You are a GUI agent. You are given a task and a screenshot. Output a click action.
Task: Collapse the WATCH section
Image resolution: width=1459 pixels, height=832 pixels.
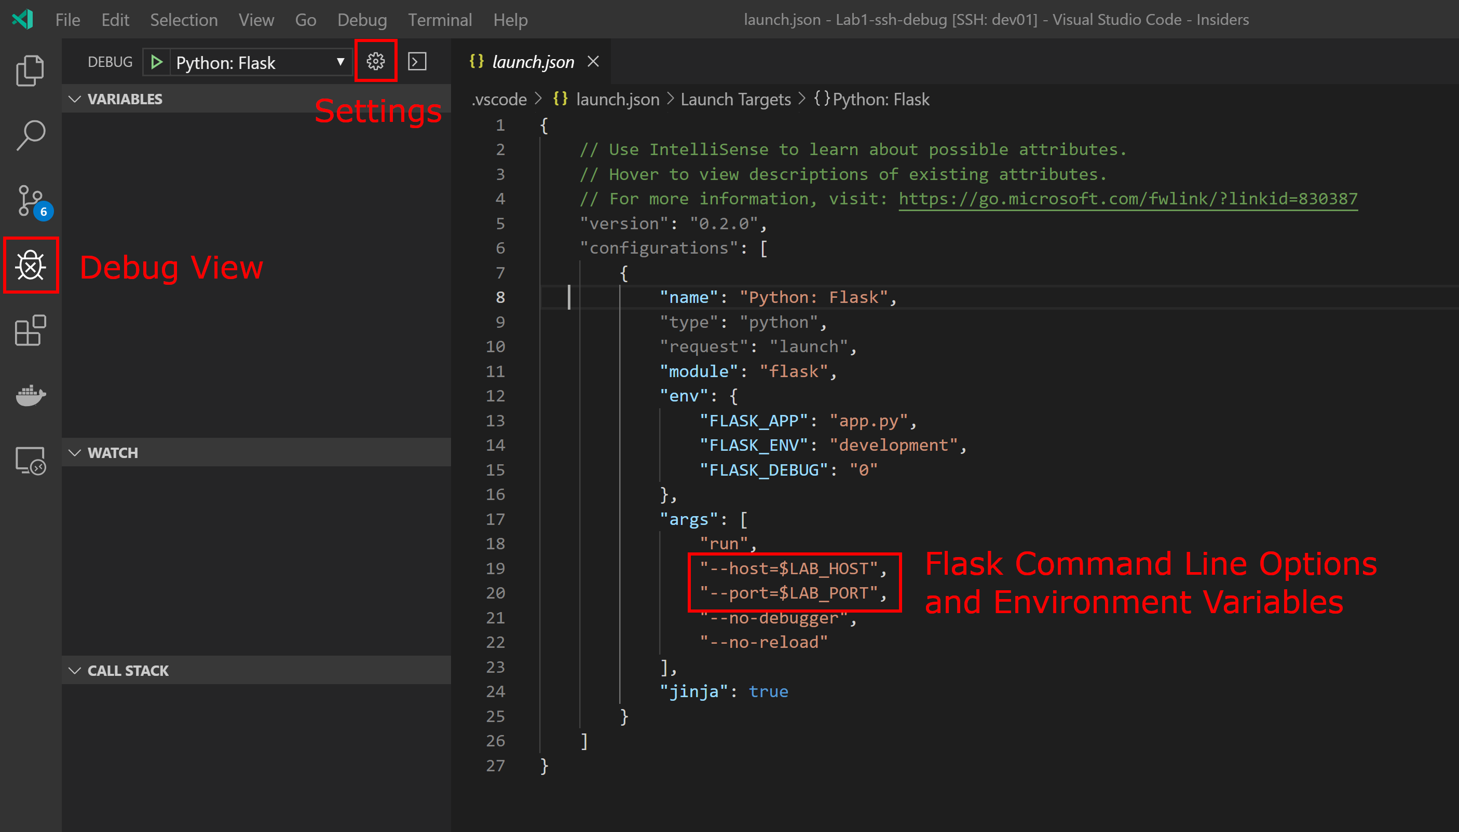(113, 453)
